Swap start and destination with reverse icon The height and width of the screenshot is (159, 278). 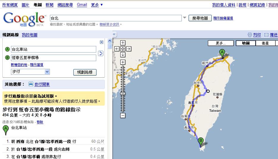pos(100,53)
